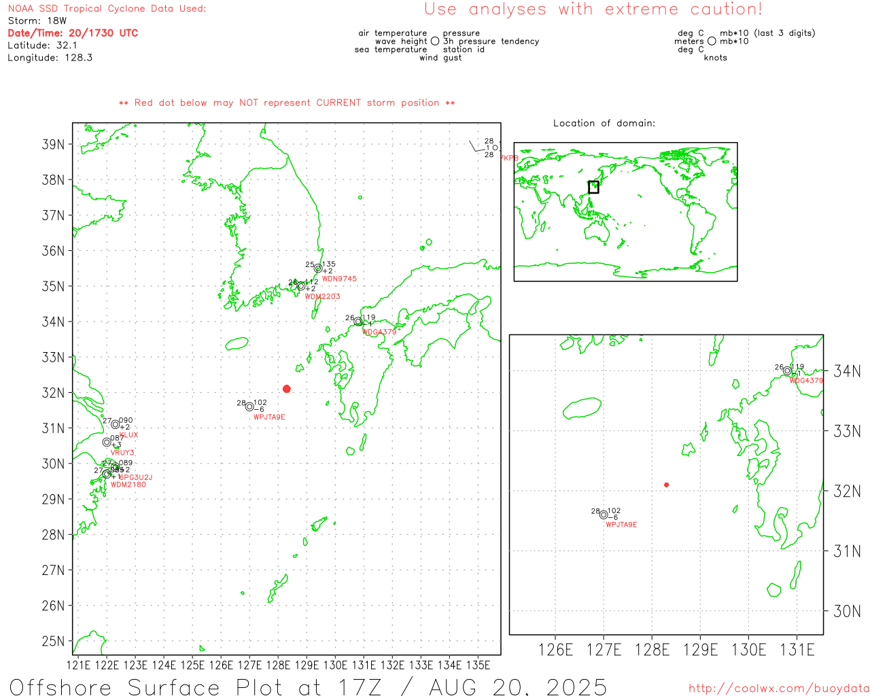Image resolution: width=870 pixels, height=696 pixels.
Task: Click the large '34N' label beside inset map
Action: [x=847, y=371]
